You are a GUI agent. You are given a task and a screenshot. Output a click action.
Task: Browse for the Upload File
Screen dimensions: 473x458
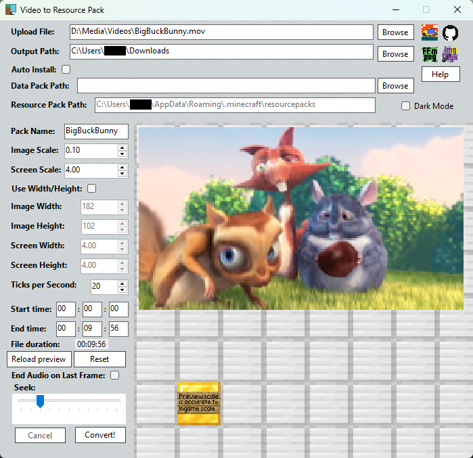click(395, 32)
